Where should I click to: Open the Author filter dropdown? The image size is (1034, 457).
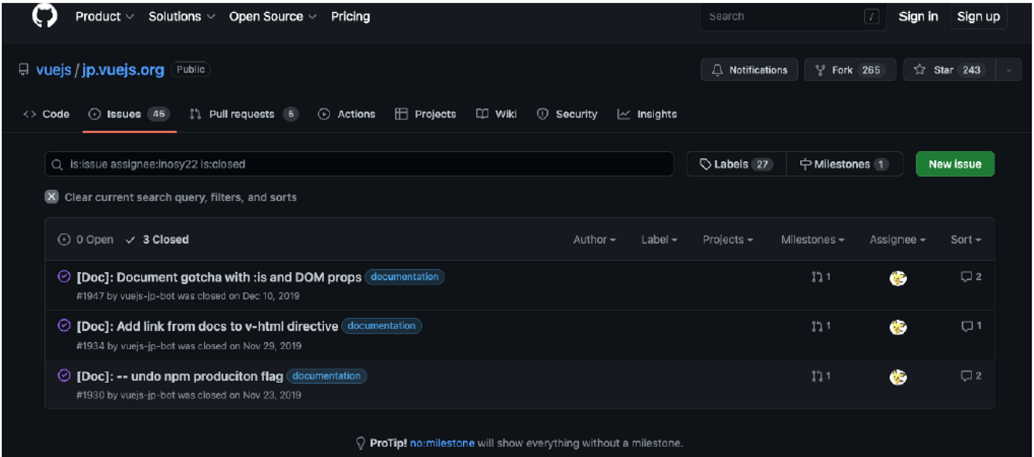coord(594,240)
